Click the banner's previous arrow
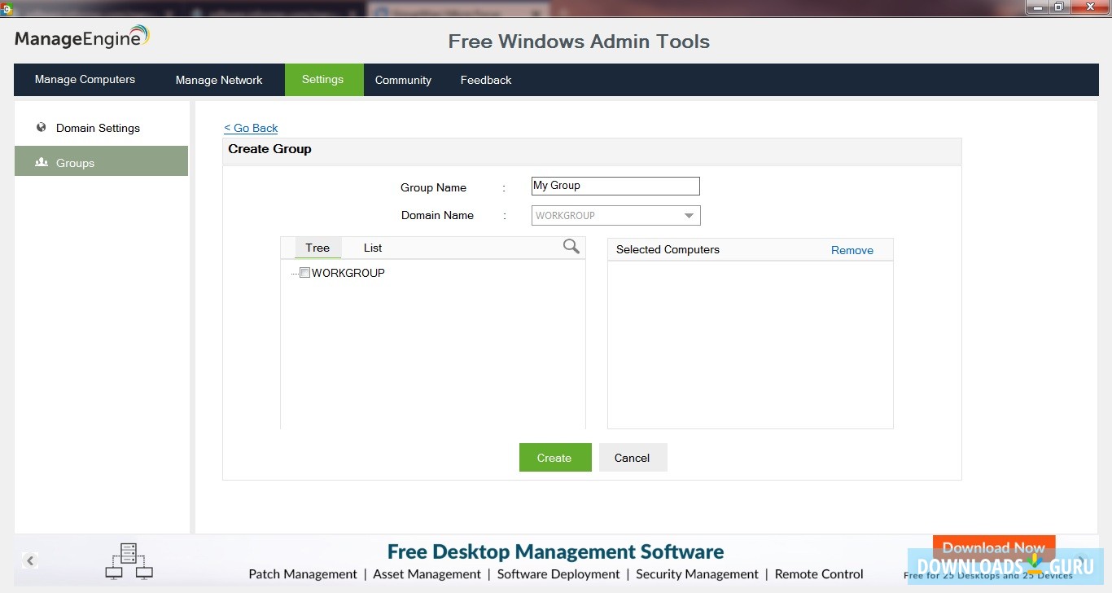This screenshot has width=1112, height=593. pos(30,560)
